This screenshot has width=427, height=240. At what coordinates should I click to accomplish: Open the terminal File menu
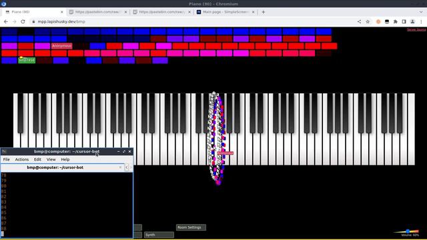coord(6,159)
